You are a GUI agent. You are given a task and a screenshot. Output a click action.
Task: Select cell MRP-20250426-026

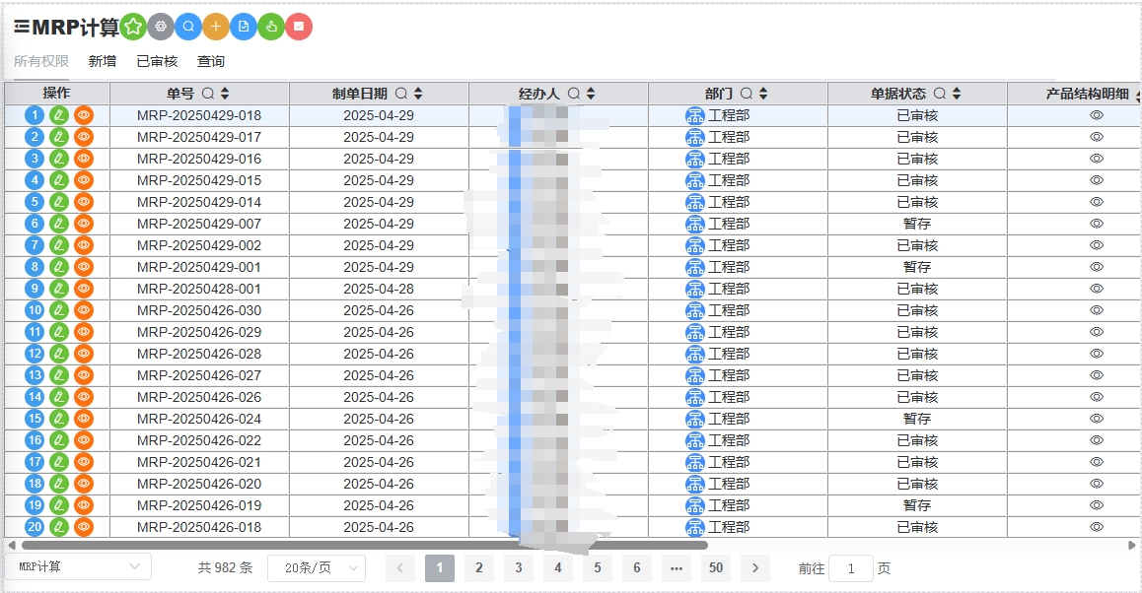(199, 397)
